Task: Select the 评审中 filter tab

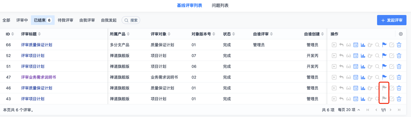Action: (x=22, y=20)
